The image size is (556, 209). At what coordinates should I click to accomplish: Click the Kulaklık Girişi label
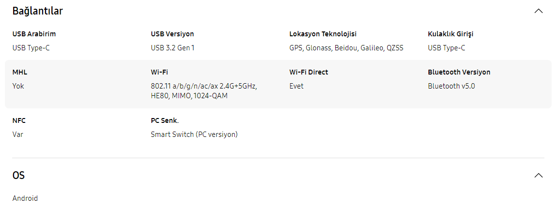coord(450,34)
